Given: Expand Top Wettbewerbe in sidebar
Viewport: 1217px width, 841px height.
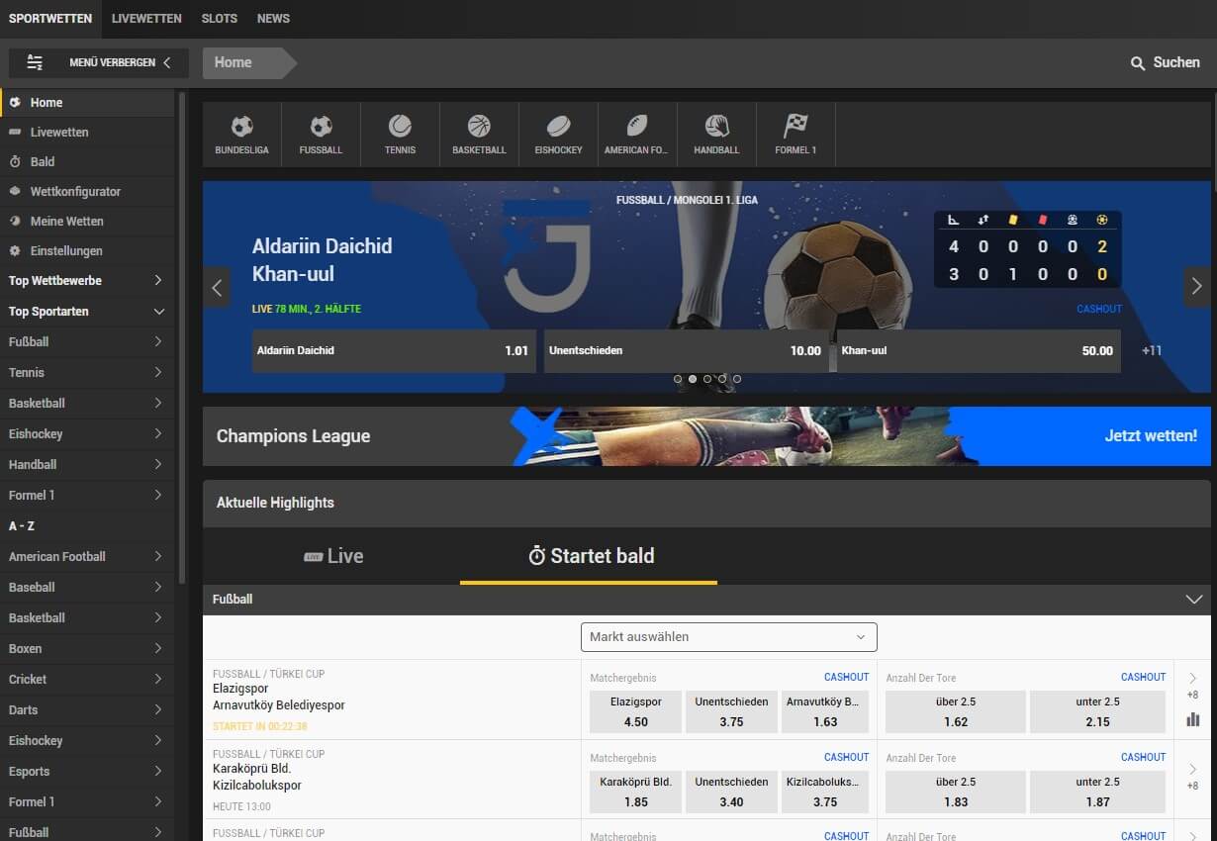Looking at the screenshot, I should (158, 281).
